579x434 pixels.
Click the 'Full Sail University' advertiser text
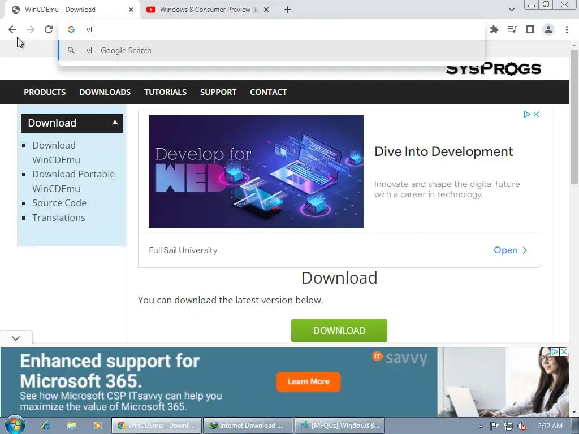183,250
